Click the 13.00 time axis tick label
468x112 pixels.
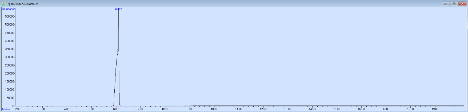287,109
